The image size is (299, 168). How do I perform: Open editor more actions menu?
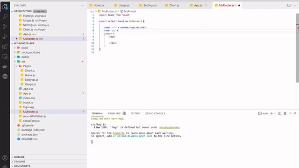tap(294, 5)
